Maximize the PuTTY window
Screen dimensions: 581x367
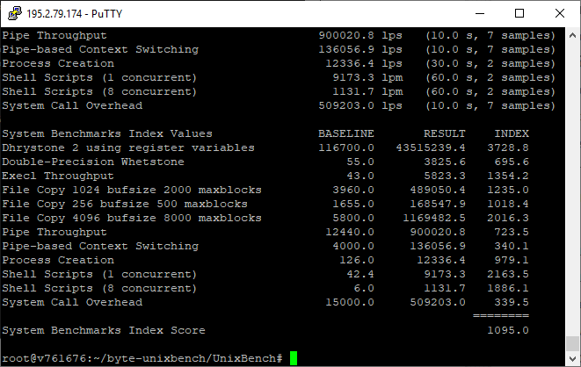click(519, 14)
